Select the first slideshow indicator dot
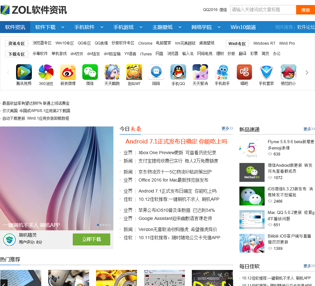 (x=98, y=225)
